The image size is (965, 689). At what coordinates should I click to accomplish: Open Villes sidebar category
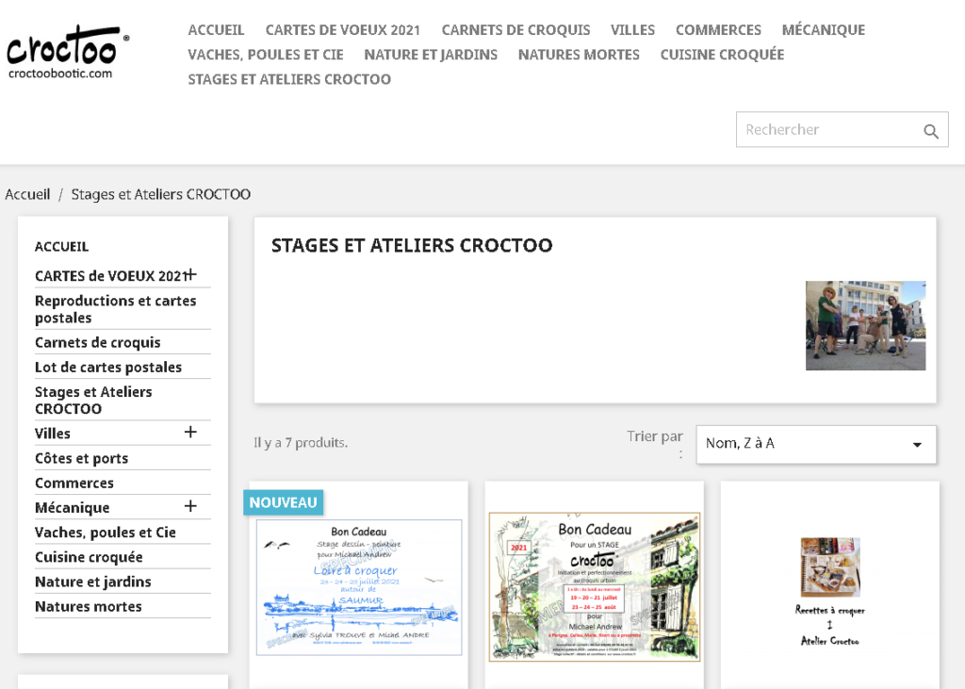(x=53, y=434)
